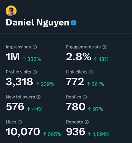
Task: Click the 1,891% reposts increase indicator
Action: (x=99, y=134)
